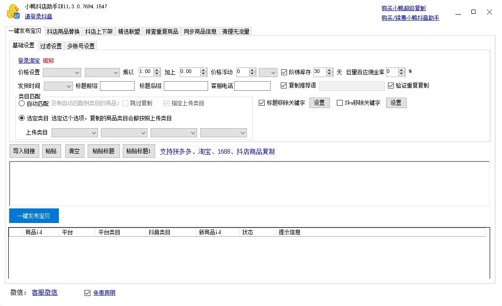Click the yellow duck app logo
Screen dimensions: 502x306
click(13, 11)
